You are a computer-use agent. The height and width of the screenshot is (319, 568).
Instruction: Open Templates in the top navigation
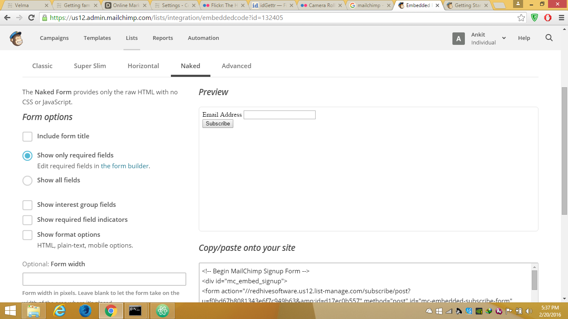click(97, 38)
